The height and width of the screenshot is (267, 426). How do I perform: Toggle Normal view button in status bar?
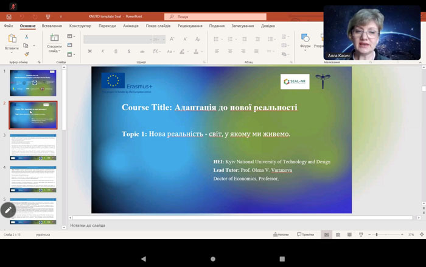pos(327,235)
